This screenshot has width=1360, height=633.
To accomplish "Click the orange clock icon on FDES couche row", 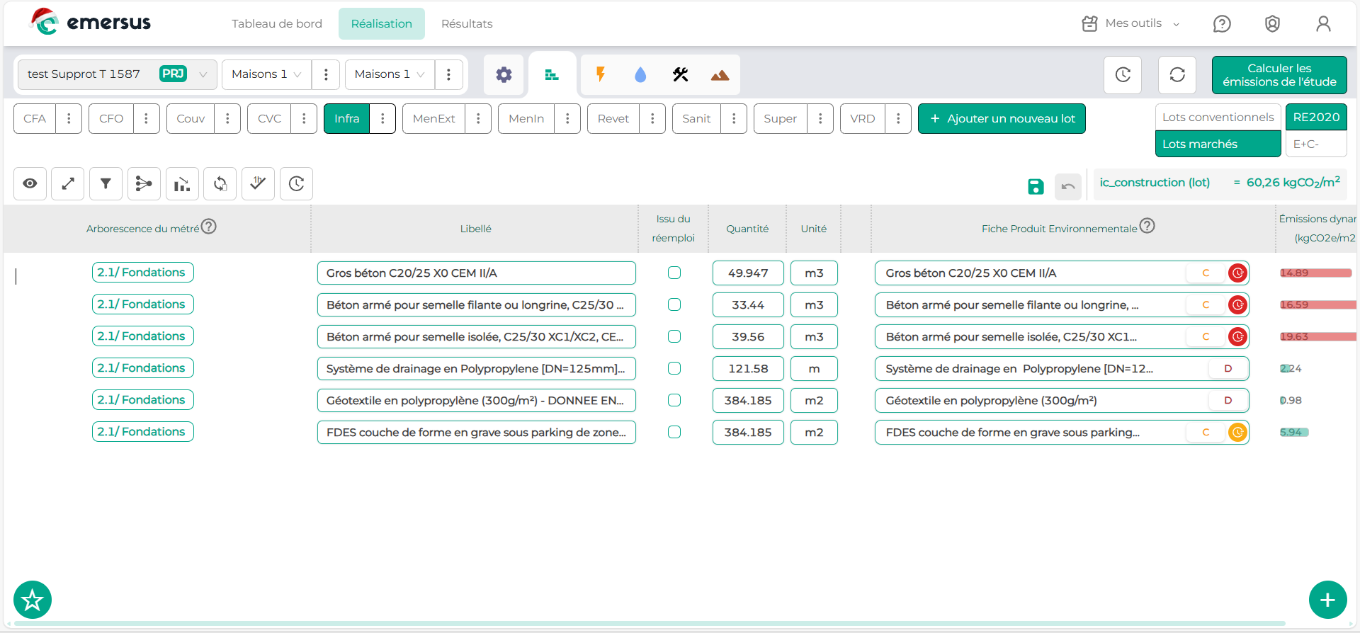I will pos(1237,432).
